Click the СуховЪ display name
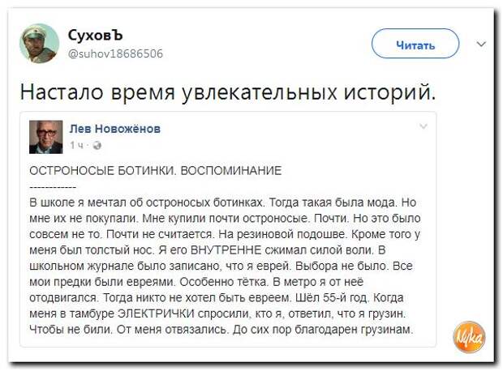Screen dimensions: 503x371 coord(95,35)
